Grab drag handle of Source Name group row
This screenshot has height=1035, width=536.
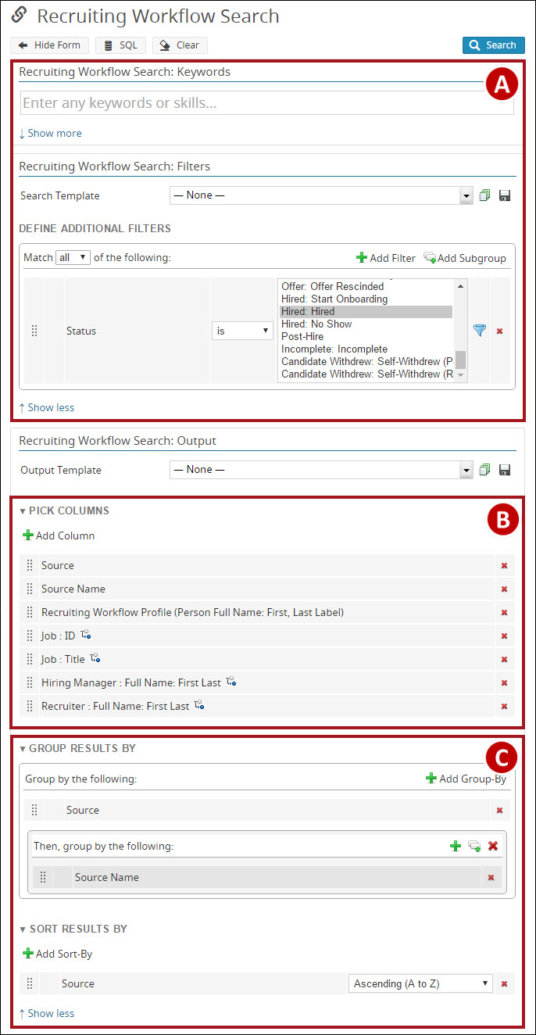coord(43,877)
